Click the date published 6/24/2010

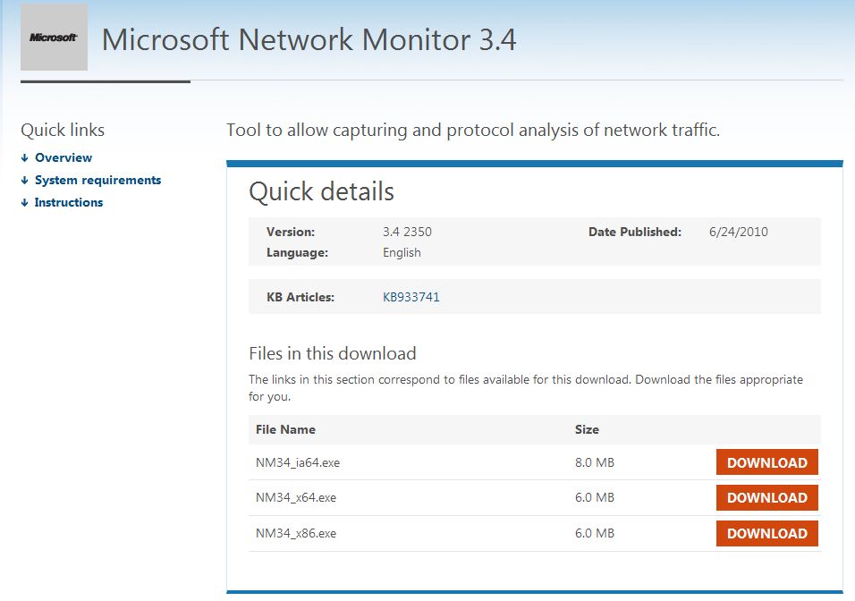(x=739, y=232)
